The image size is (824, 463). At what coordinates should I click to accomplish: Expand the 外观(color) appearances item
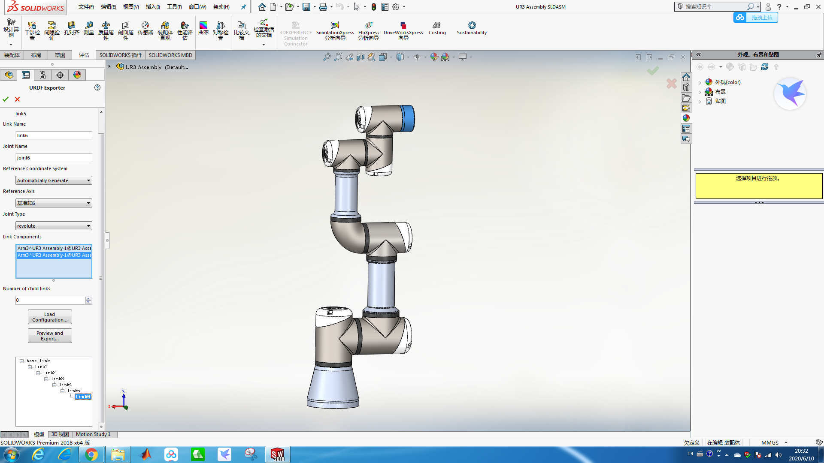pyautogui.click(x=700, y=82)
